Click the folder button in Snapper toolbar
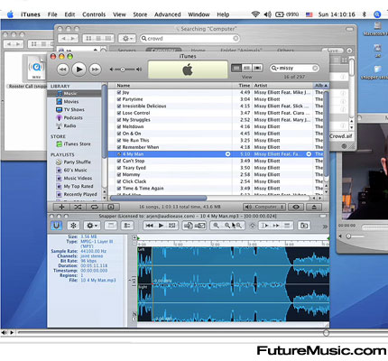 point(304,226)
